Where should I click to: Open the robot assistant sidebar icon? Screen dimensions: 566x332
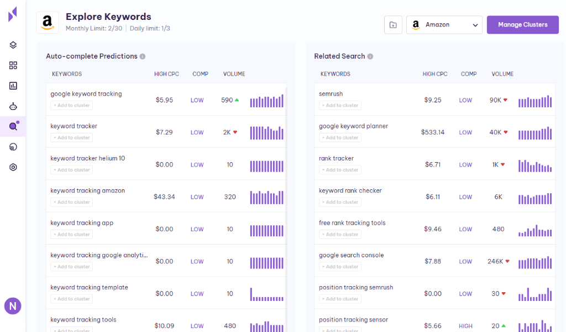point(13,106)
